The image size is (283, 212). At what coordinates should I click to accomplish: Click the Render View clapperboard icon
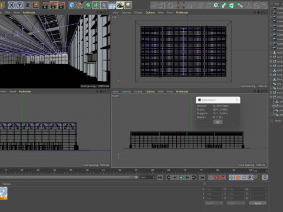coord(45,5)
